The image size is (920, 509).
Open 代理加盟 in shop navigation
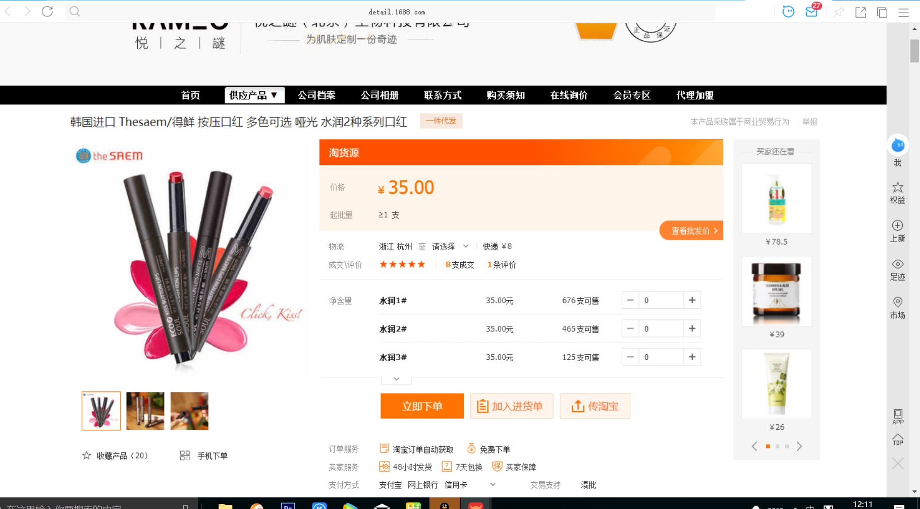pyautogui.click(x=695, y=95)
